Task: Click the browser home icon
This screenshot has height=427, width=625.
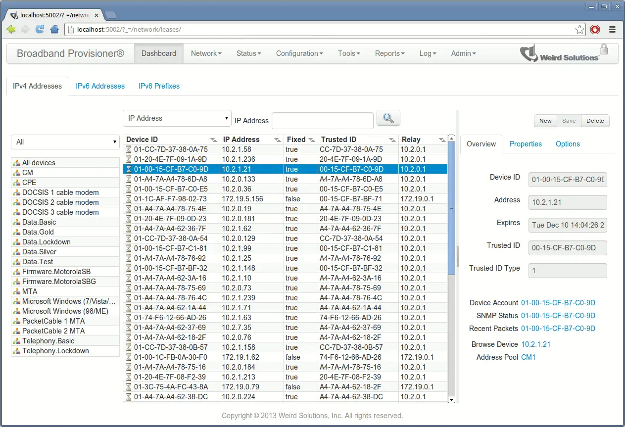Action: pos(53,30)
